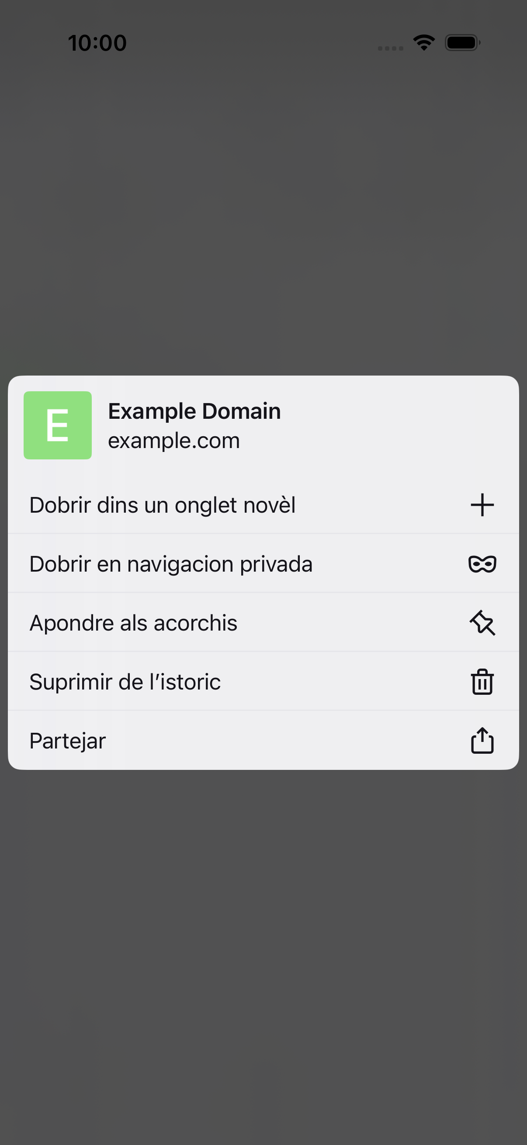Select "Dobrir dins un onglet novèl"
Viewport: 527px width, 1145px height.
coord(263,505)
